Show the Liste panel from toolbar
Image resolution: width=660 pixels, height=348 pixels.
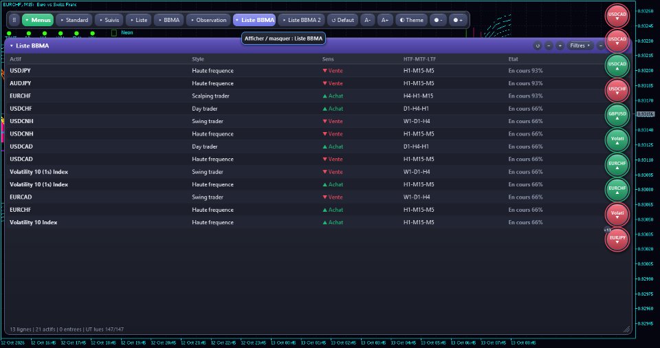coord(139,20)
